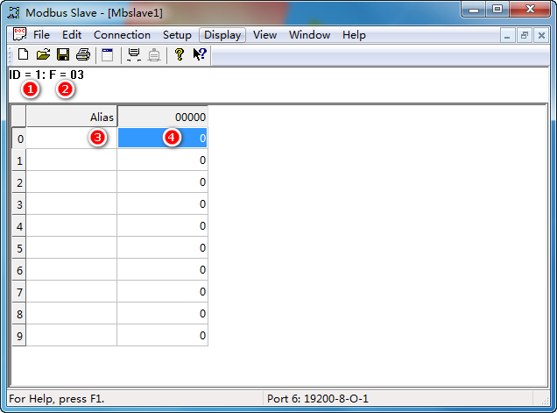
Task: Minimize the Mbslave1 child document window
Action: pyautogui.click(x=507, y=36)
